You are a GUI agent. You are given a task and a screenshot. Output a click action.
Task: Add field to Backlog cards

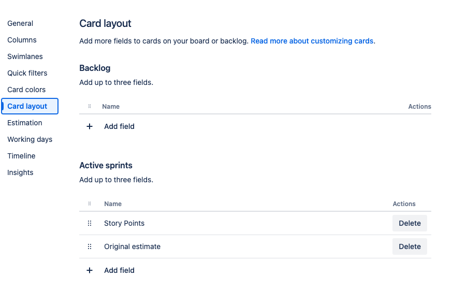(119, 126)
